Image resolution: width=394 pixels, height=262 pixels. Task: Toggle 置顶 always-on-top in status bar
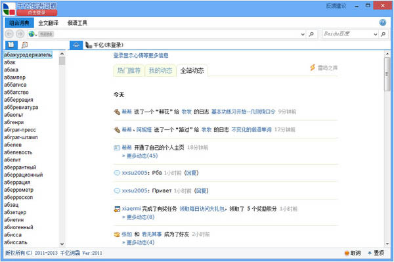[376, 253]
